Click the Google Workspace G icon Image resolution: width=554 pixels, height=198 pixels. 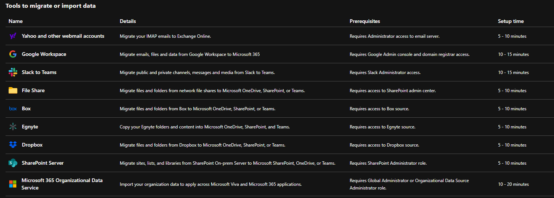tap(13, 54)
